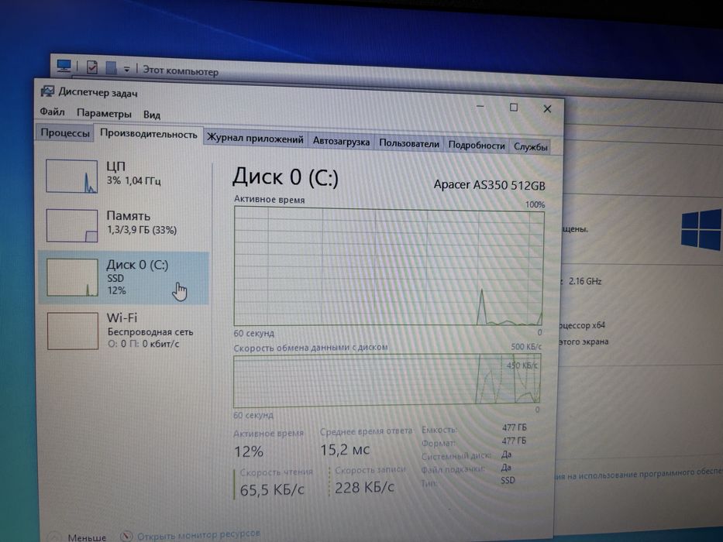Click new folder icon in Explorer quick toolbar

(111, 68)
